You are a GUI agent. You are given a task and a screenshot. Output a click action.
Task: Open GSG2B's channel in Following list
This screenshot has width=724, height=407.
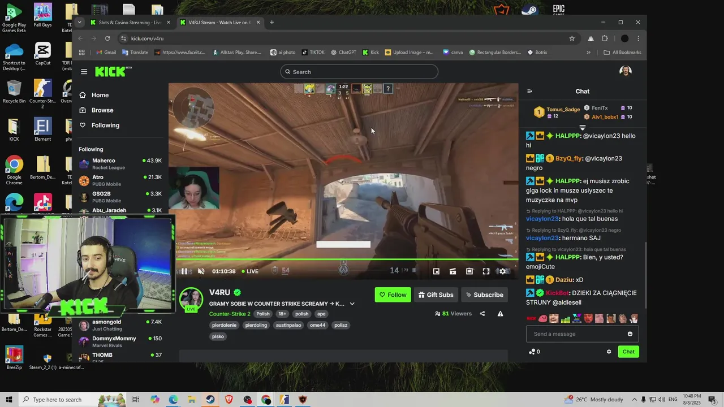(120, 197)
